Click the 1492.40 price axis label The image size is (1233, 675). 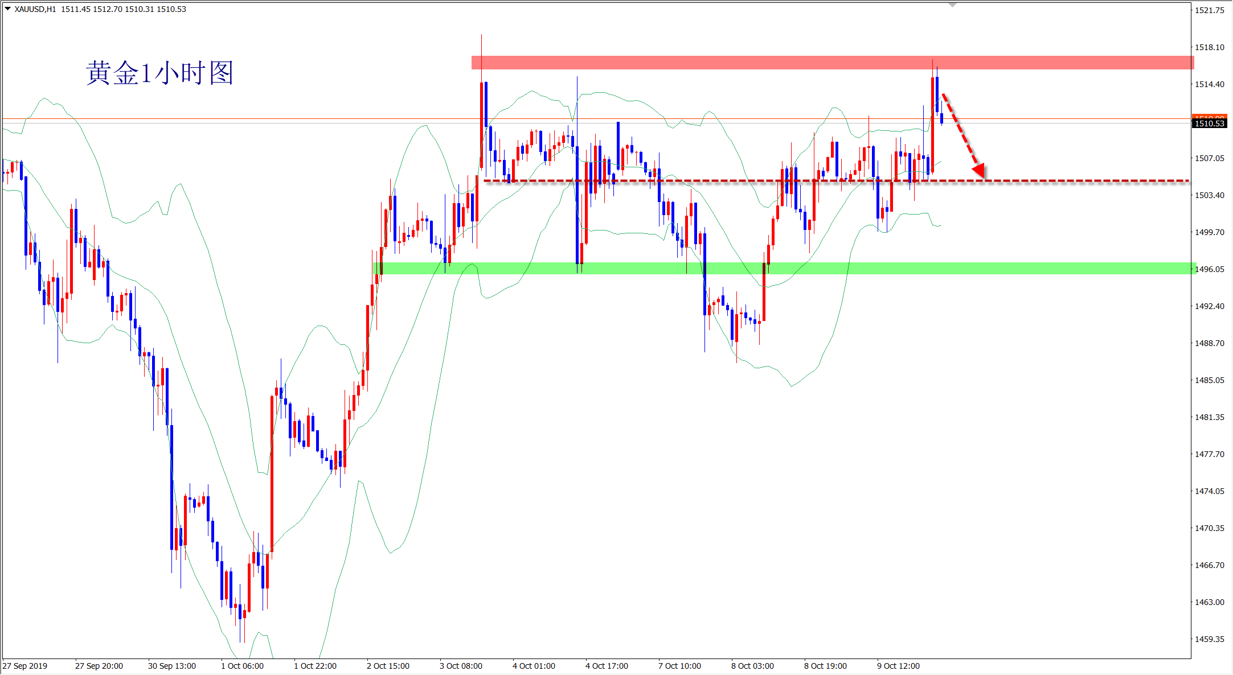coord(1210,306)
